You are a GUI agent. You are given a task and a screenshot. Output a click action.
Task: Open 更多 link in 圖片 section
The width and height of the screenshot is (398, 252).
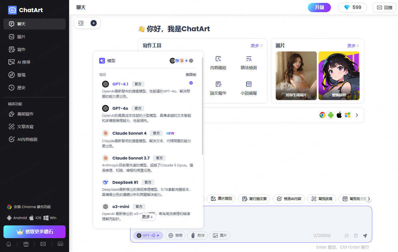(353, 46)
